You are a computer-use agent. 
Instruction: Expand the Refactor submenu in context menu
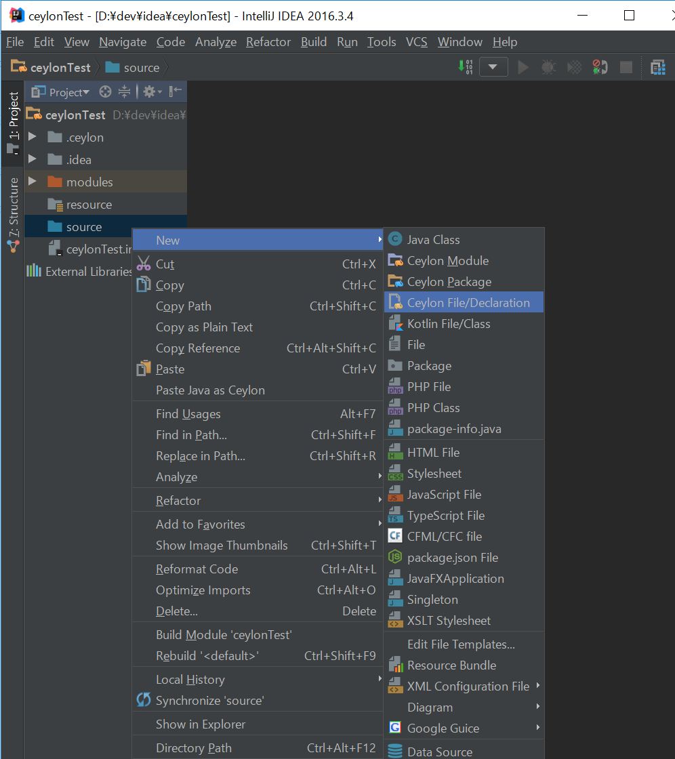tap(258, 501)
